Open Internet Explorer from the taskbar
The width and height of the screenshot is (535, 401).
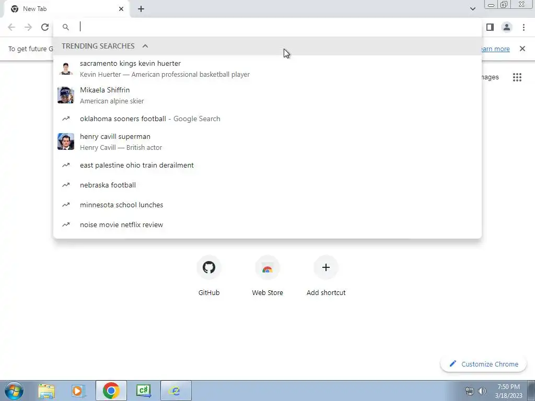[176, 391]
